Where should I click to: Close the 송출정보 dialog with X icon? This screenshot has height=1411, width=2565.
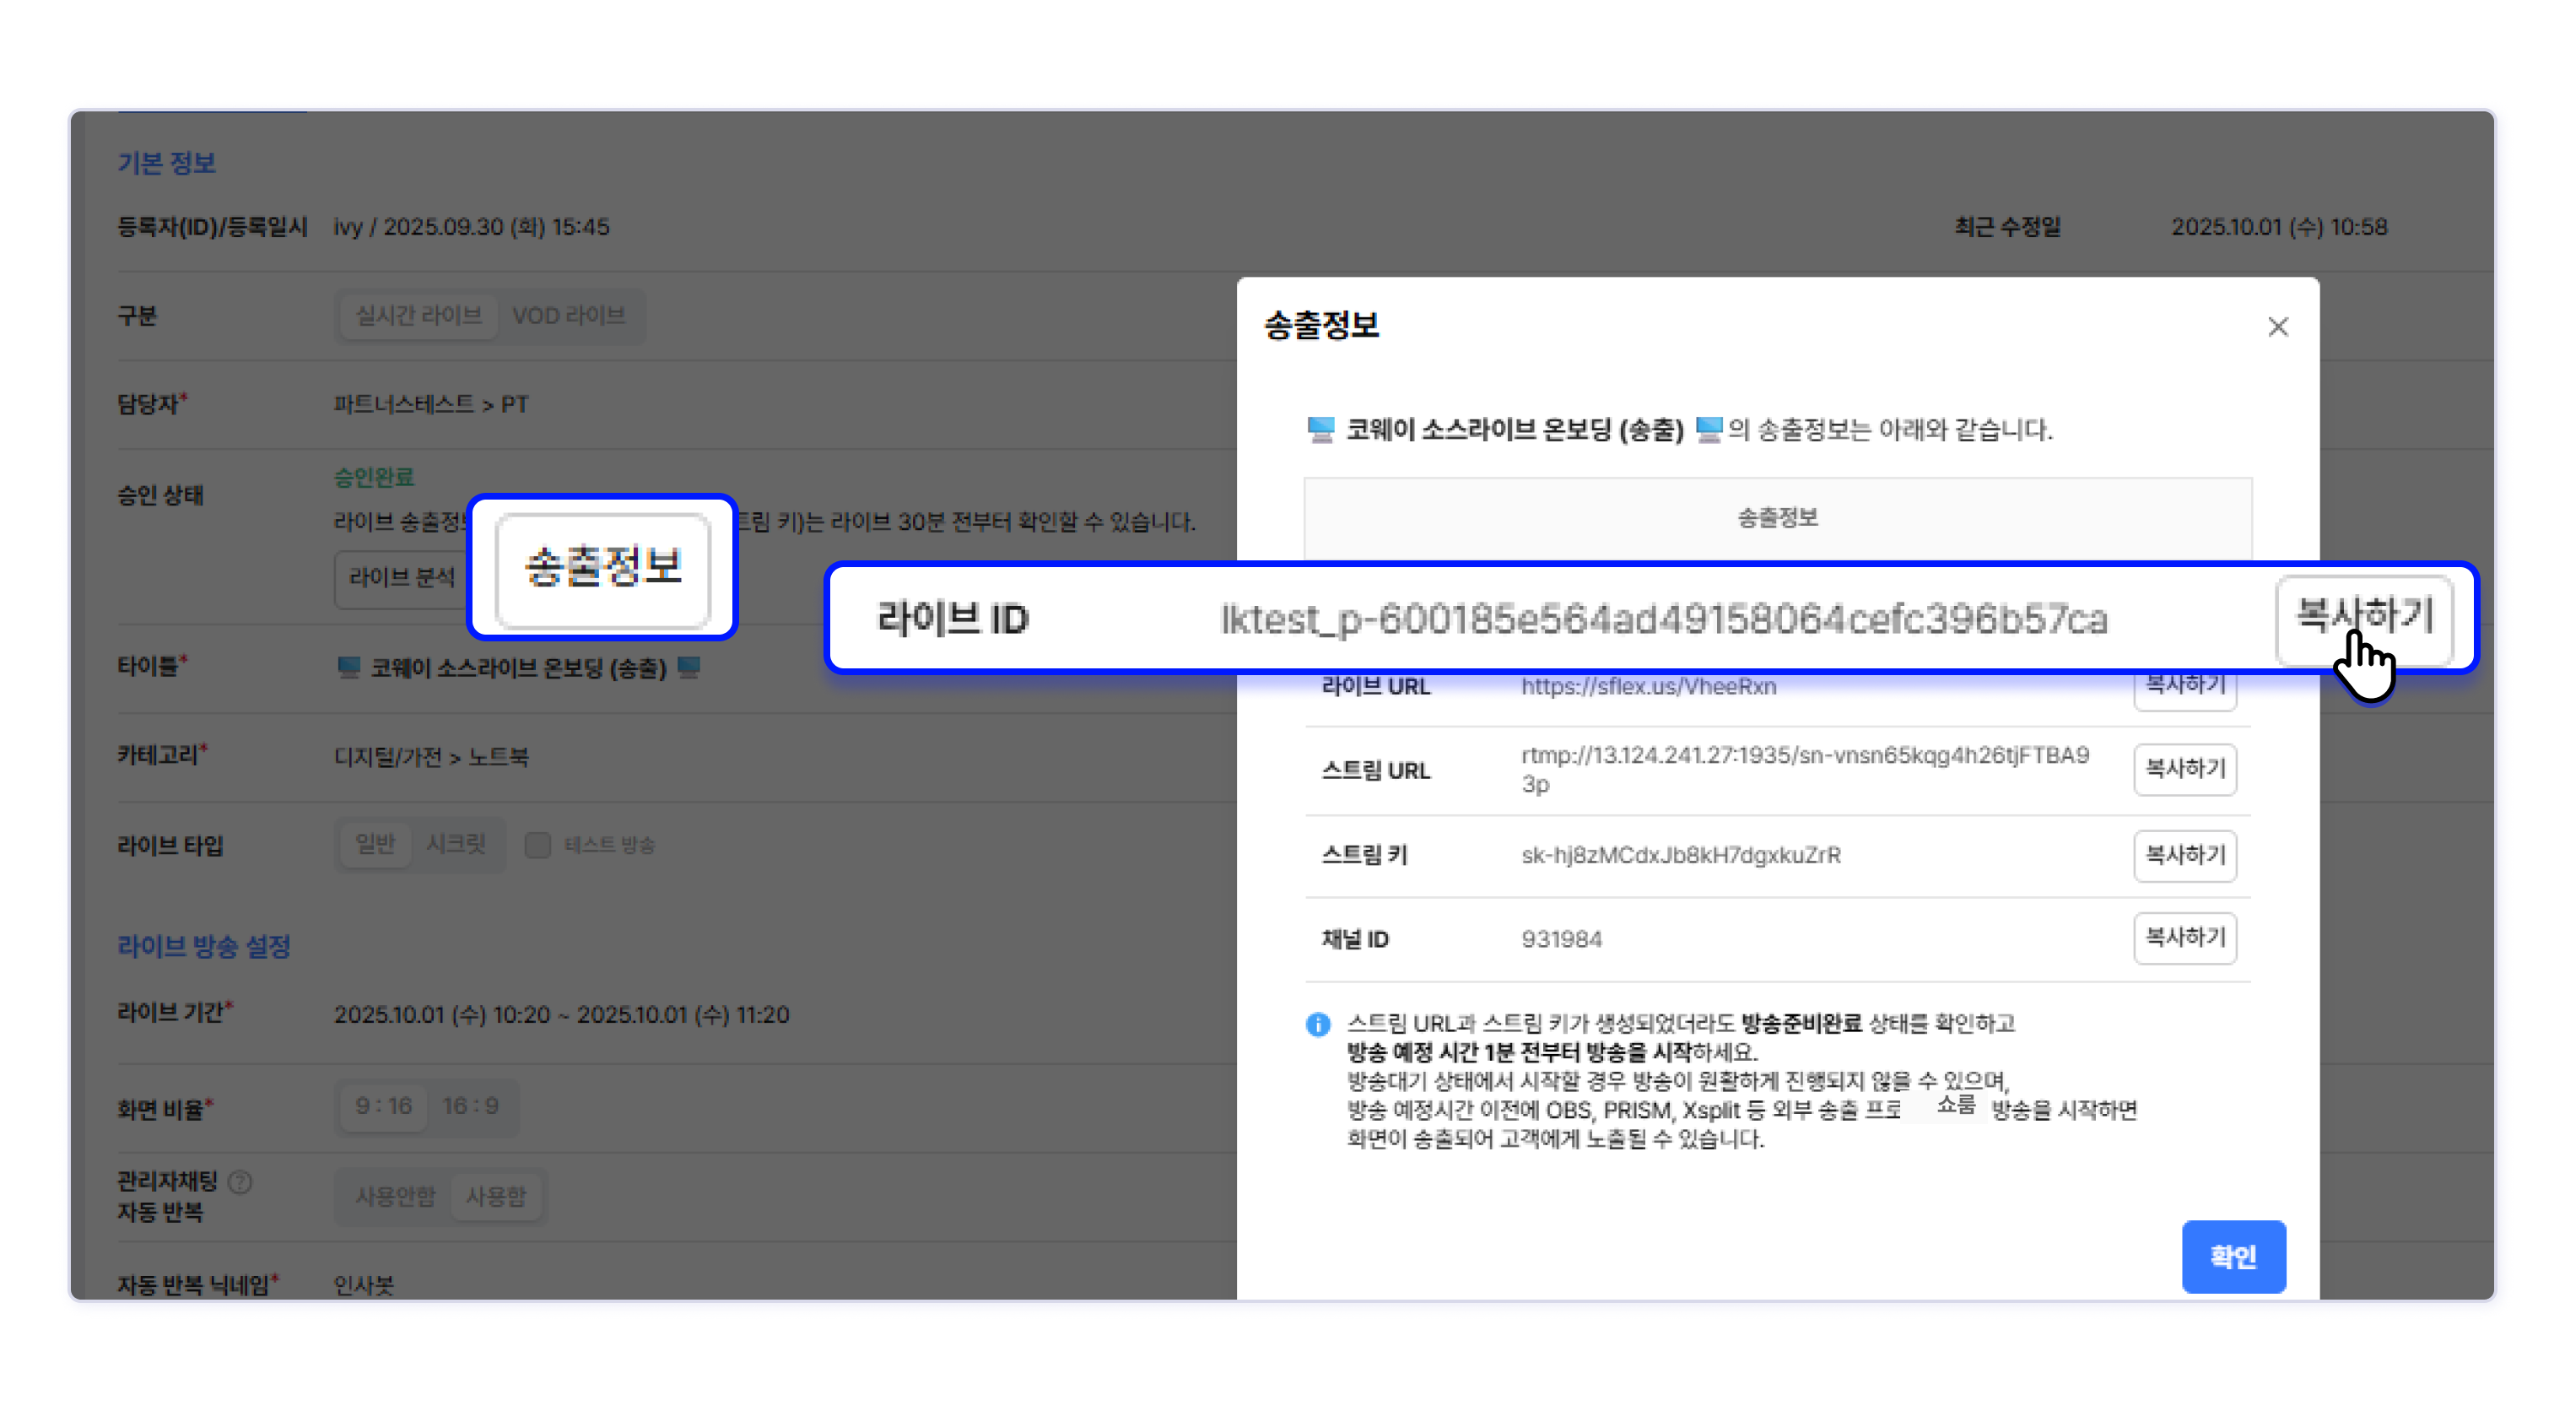point(2277,327)
